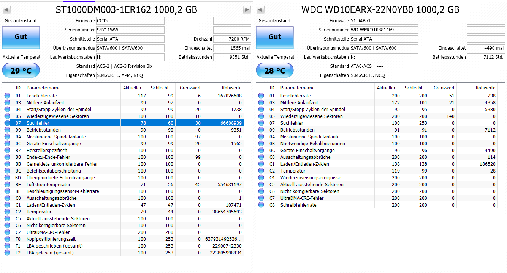Click status orb for Kopfpositionierungszeit row
The image size is (507, 273).
coord(7,239)
